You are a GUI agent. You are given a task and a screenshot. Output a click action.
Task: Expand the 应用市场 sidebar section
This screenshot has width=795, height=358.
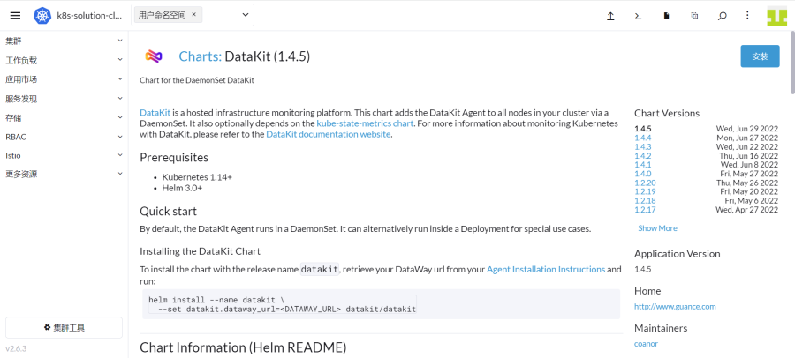64,79
